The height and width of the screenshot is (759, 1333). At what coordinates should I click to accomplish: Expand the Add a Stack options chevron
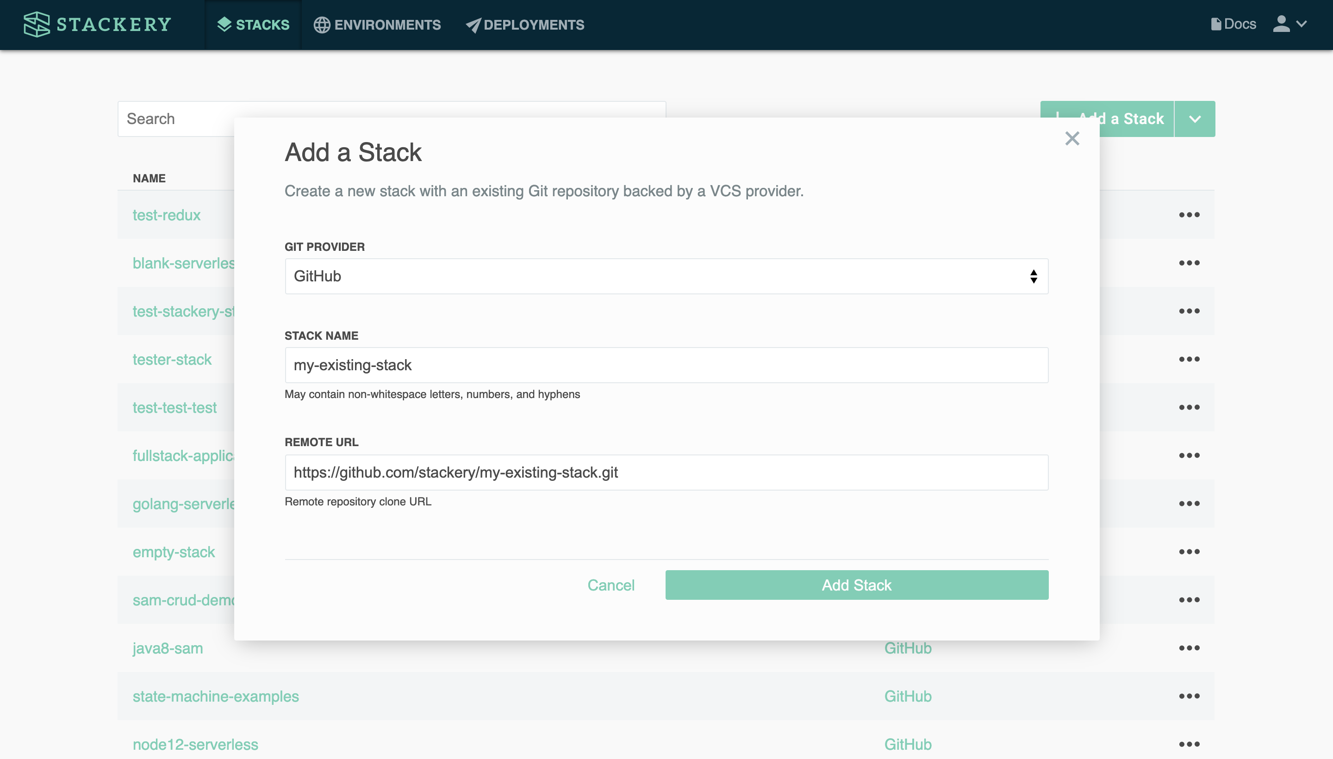[x=1195, y=119]
